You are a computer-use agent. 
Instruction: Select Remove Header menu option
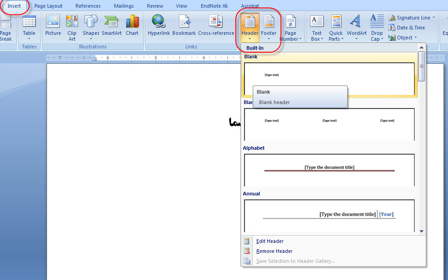point(274,251)
